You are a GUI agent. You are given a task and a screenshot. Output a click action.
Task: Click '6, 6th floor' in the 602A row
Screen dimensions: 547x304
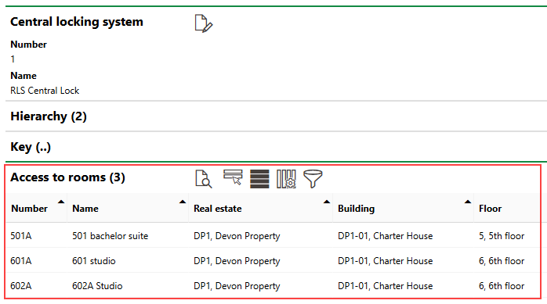point(502,286)
